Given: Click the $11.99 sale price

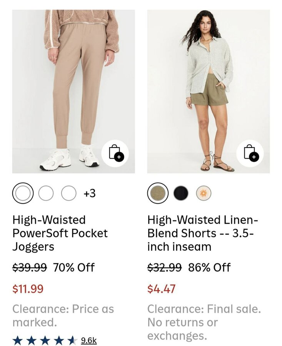Looking at the screenshot, I should click(28, 289).
